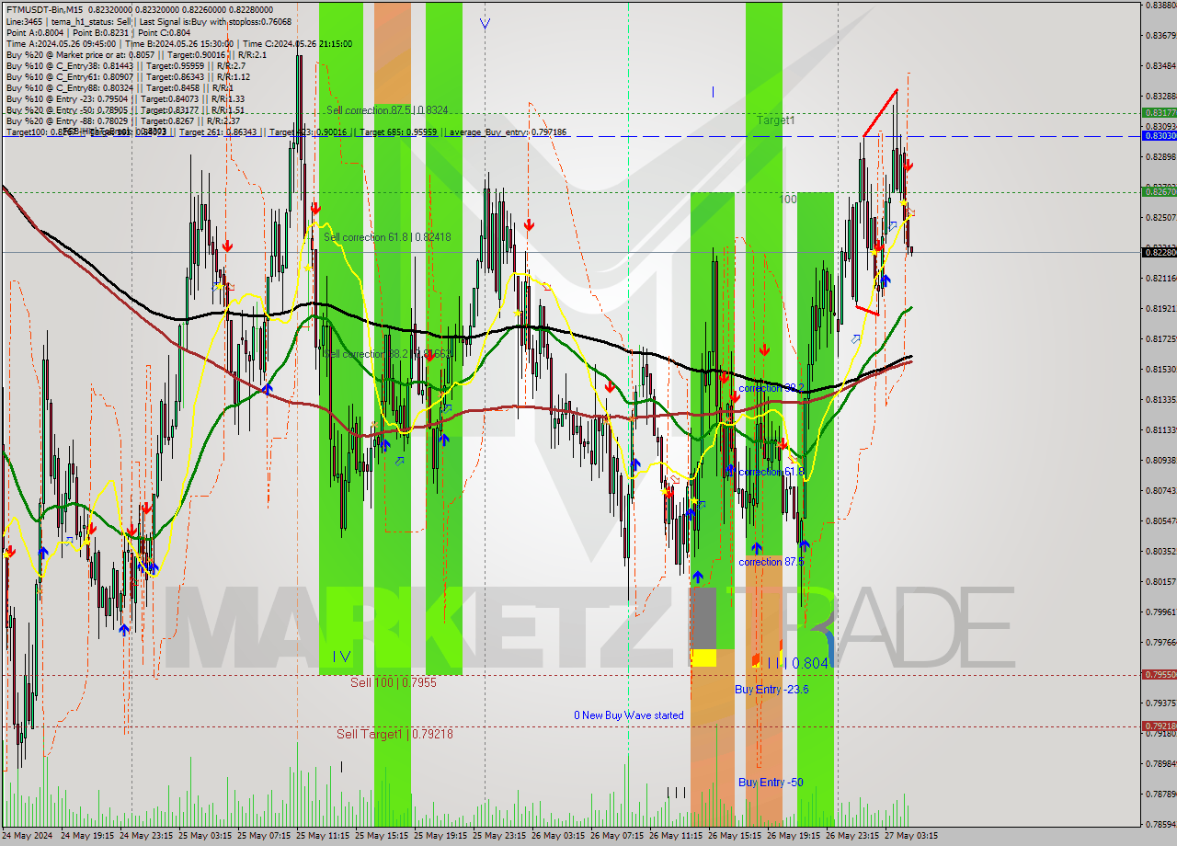This screenshot has width=1177, height=846.
Task: Click the 'Target1' label near the top right
Action: (776, 120)
